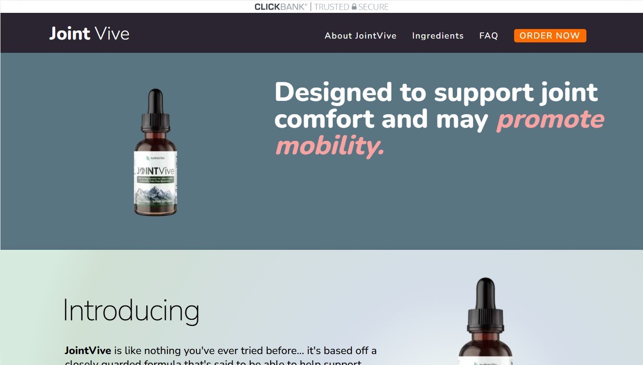Screen dimensions: 643x365
Task: Click the nutraville logo on hero bottle
Action: [156, 158]
